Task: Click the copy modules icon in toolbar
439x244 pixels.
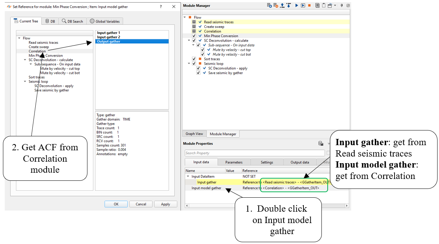Action: [x=316, y=6]
